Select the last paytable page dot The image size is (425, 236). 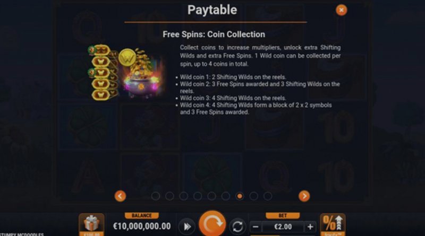pyautogui.click(x=268, y=196)
